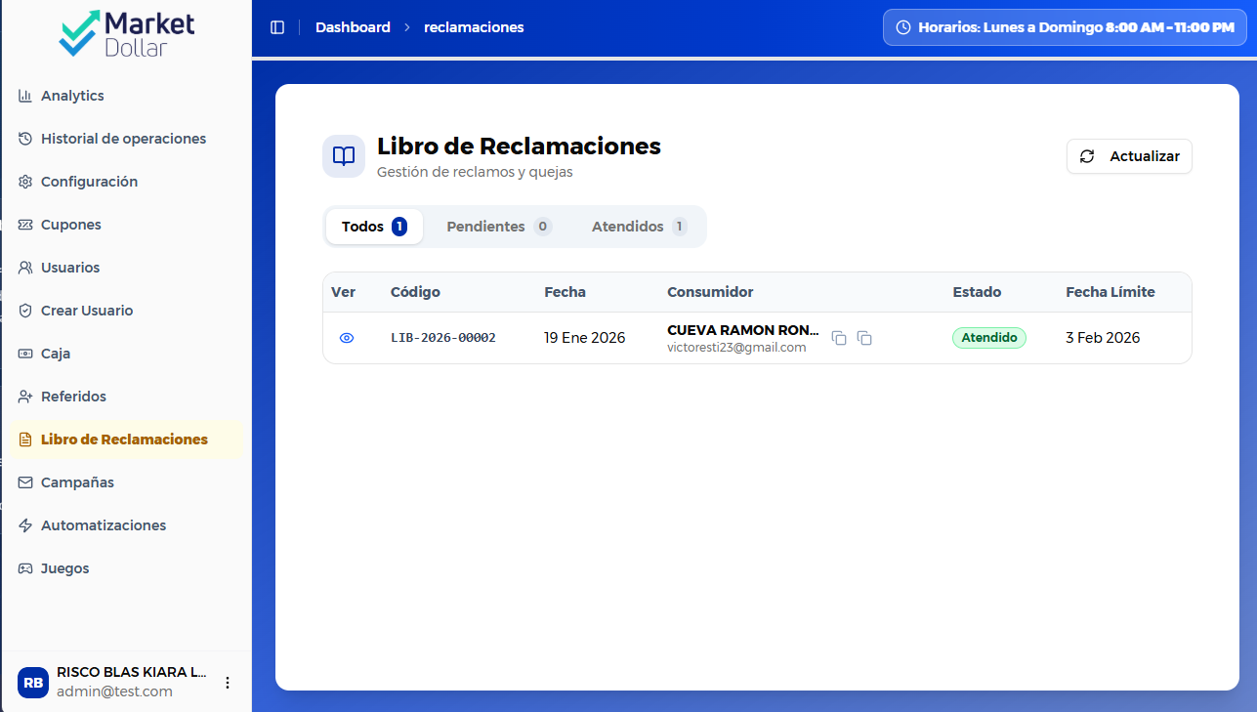The image size is (1257, 712).
Task: Click the Fecha Límite column header
Action: (x=1110, y=292)
